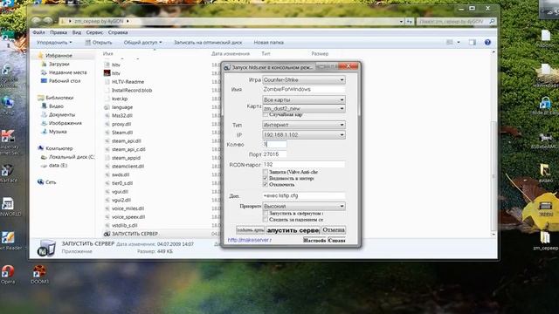This screenshot has width=559, height=314.
Task: Click the ЗАПУСТИТЬ СЕРВЕР application icon in the file list
Action: pos(107,234)
